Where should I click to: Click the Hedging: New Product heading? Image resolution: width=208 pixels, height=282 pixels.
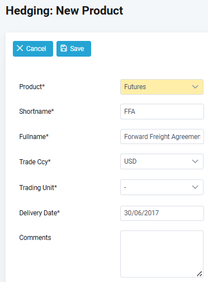[x=64, y=11]
